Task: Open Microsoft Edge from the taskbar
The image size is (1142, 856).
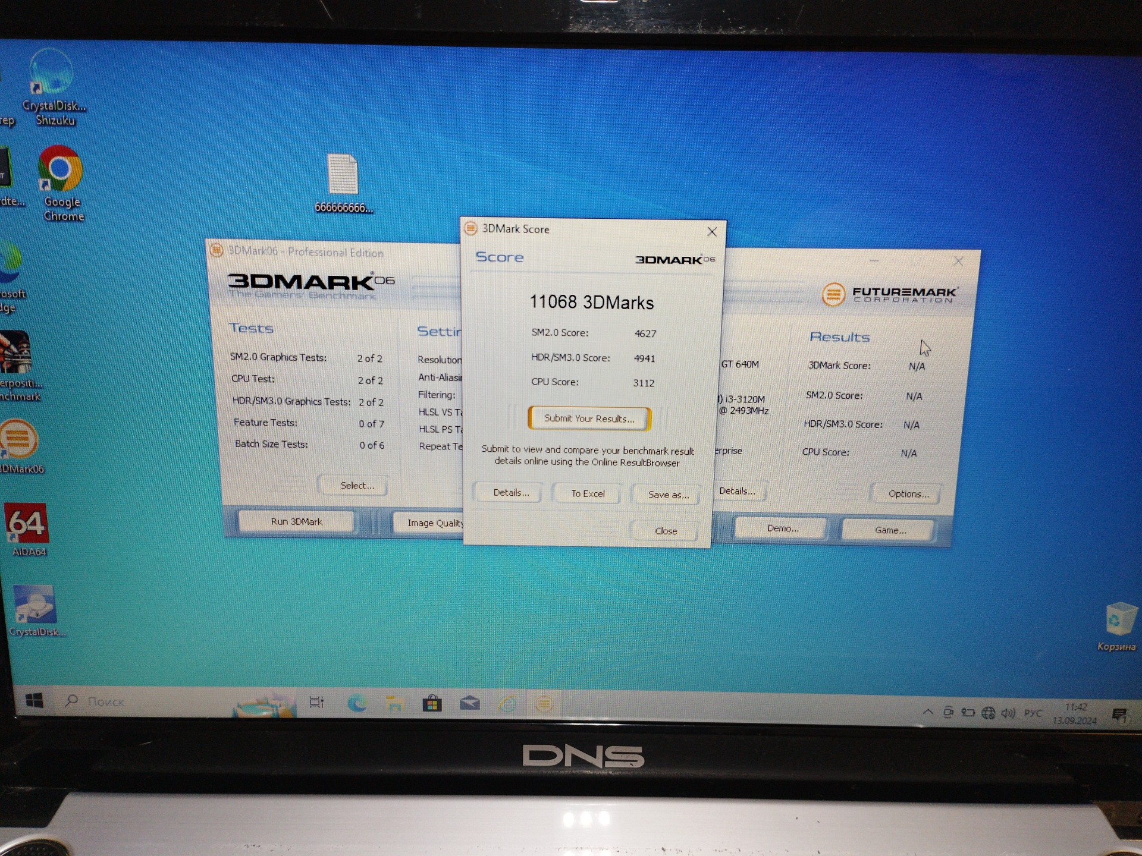Action: [357, 703]
